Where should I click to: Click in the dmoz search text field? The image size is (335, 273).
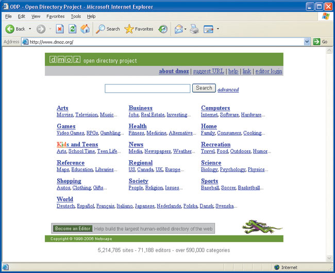coord(147,89)
